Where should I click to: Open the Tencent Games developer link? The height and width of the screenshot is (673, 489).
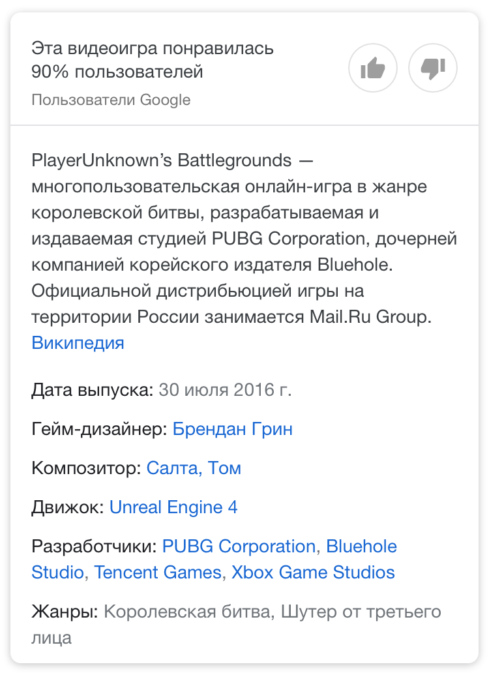158,573
